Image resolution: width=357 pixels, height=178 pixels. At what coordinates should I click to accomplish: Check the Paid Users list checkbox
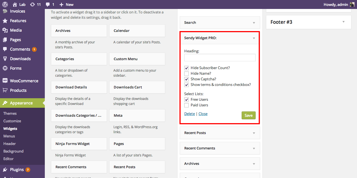point(186,105)
